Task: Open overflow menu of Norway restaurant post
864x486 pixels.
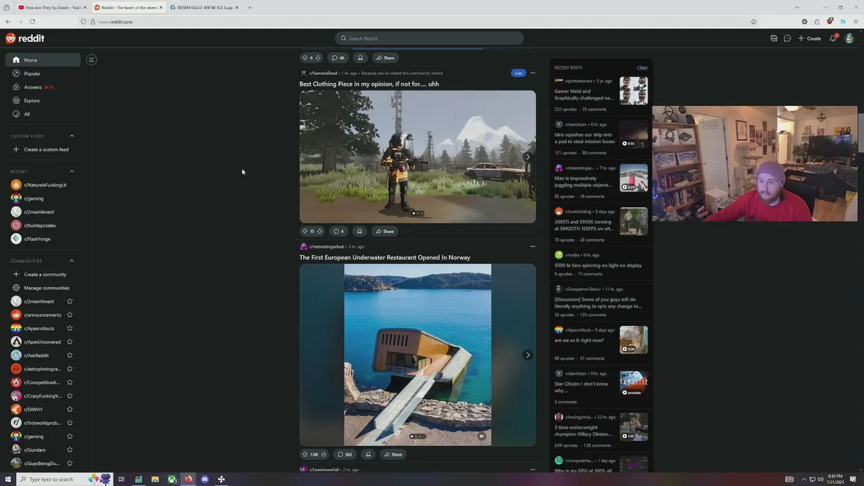Action: pyautogui.click(x=532, y=246)
